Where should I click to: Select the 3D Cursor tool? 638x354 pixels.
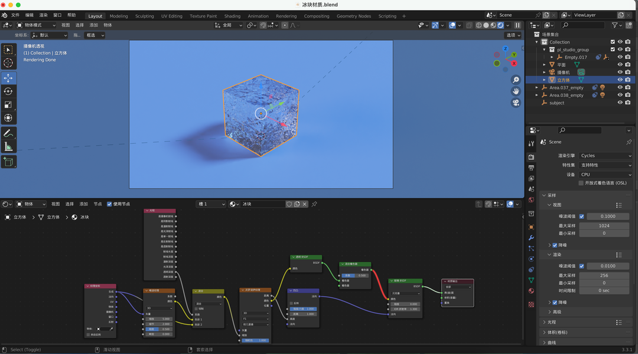[x=8, y=63]
